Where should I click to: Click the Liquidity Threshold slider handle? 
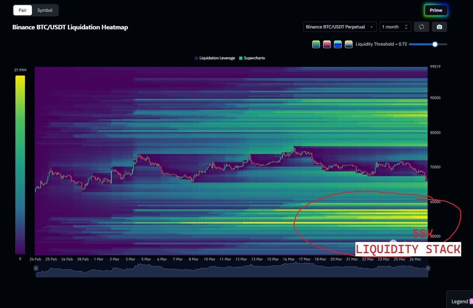point(435,44)
